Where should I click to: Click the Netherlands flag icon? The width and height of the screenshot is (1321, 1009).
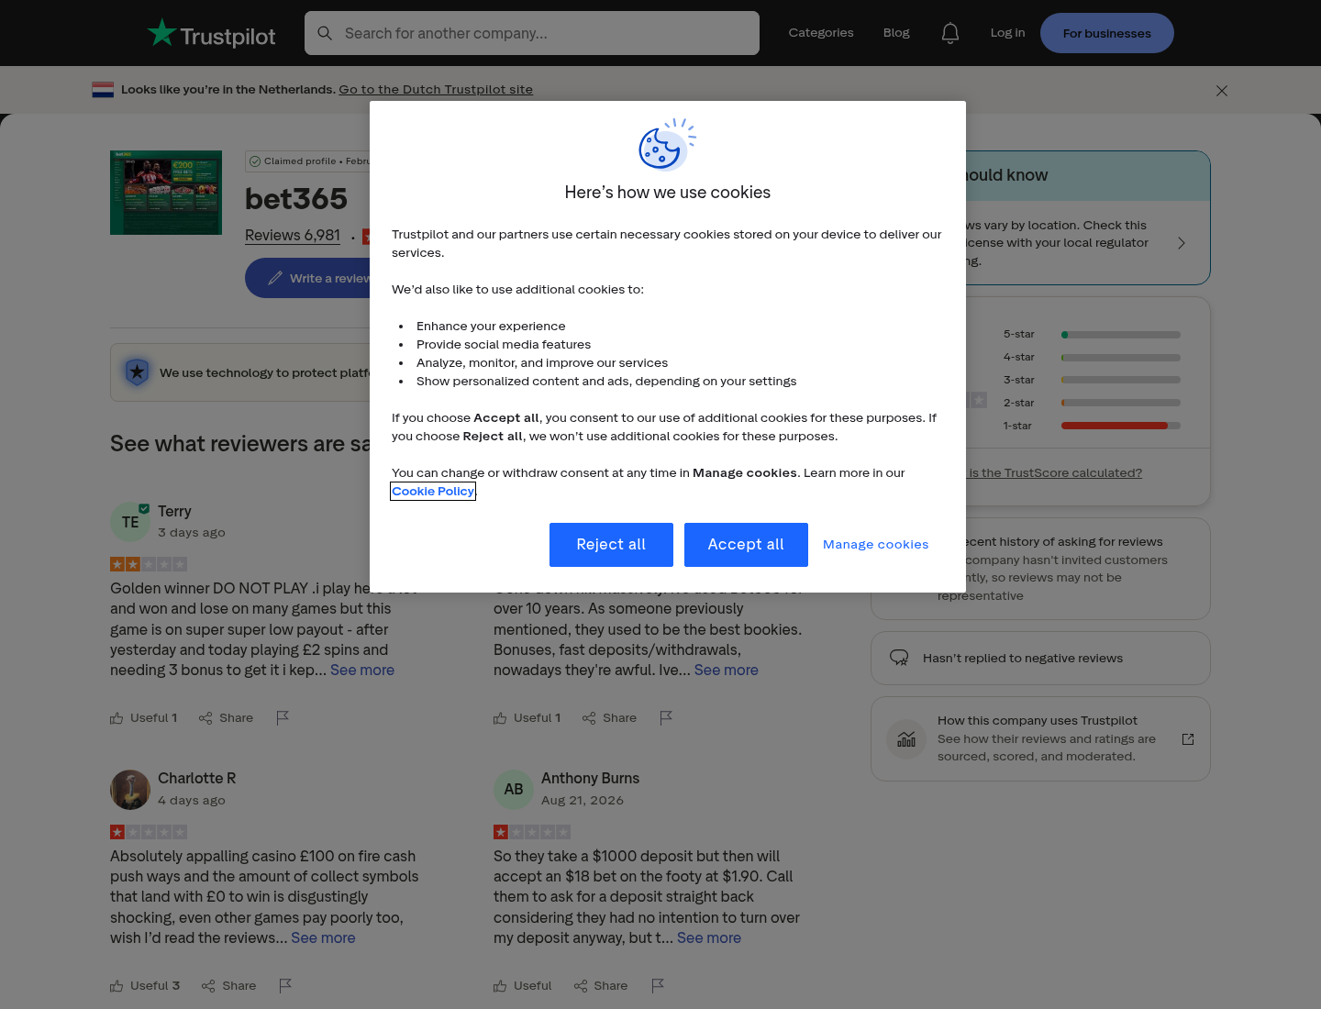103,90
